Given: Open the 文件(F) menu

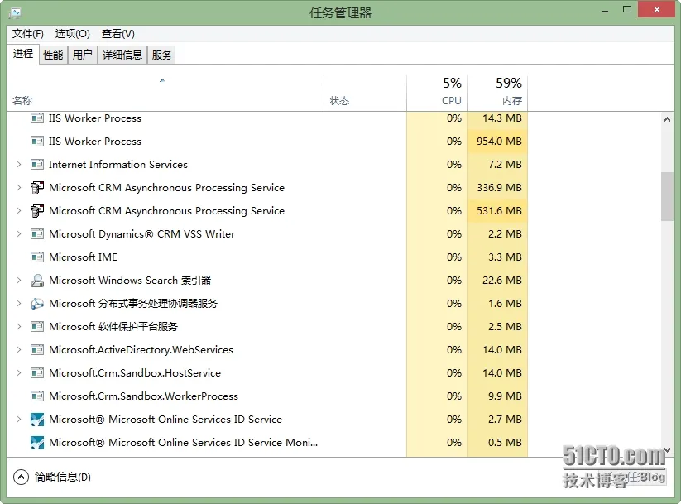Looking at the screenshot, I should click(x=28, y=33).
